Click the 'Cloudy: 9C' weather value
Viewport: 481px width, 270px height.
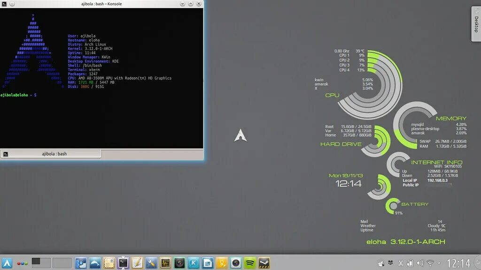tap(436, 226)
